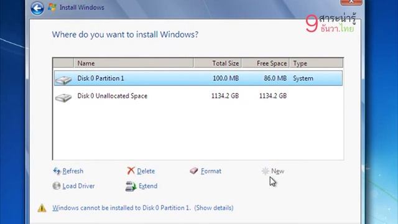The height and width of the screenshot is (224, 398).
Task: Click the drive icon for Disk 0 Unallocated Space
Action: coord(63,98)
